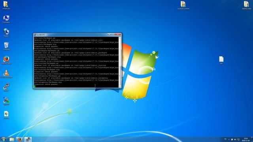Image resolution: width=253 pixels, height=142 pixels.
Task: Select the Recycle Bin desktop icon
Action: (6, 47)
